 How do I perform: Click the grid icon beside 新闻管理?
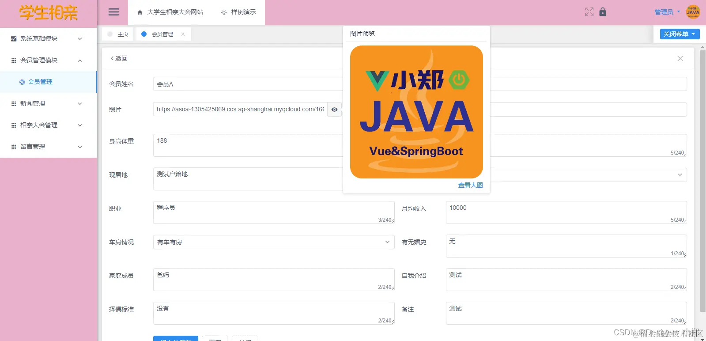click(14, 104)
